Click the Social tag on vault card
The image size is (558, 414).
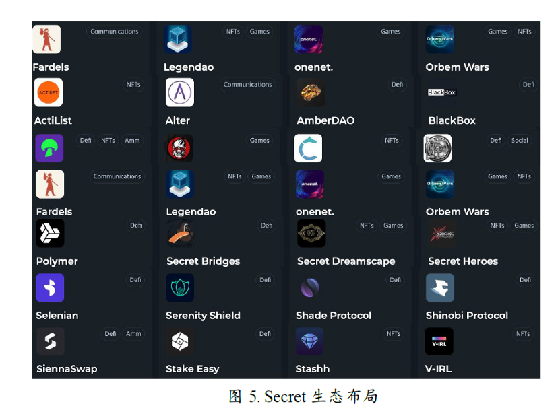(520, 141)
